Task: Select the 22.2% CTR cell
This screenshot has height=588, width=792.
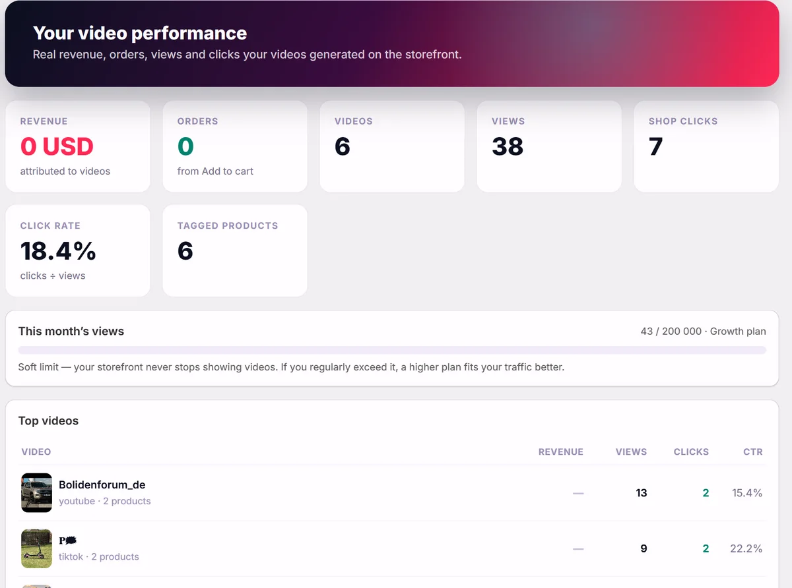Action: point(747,548)
